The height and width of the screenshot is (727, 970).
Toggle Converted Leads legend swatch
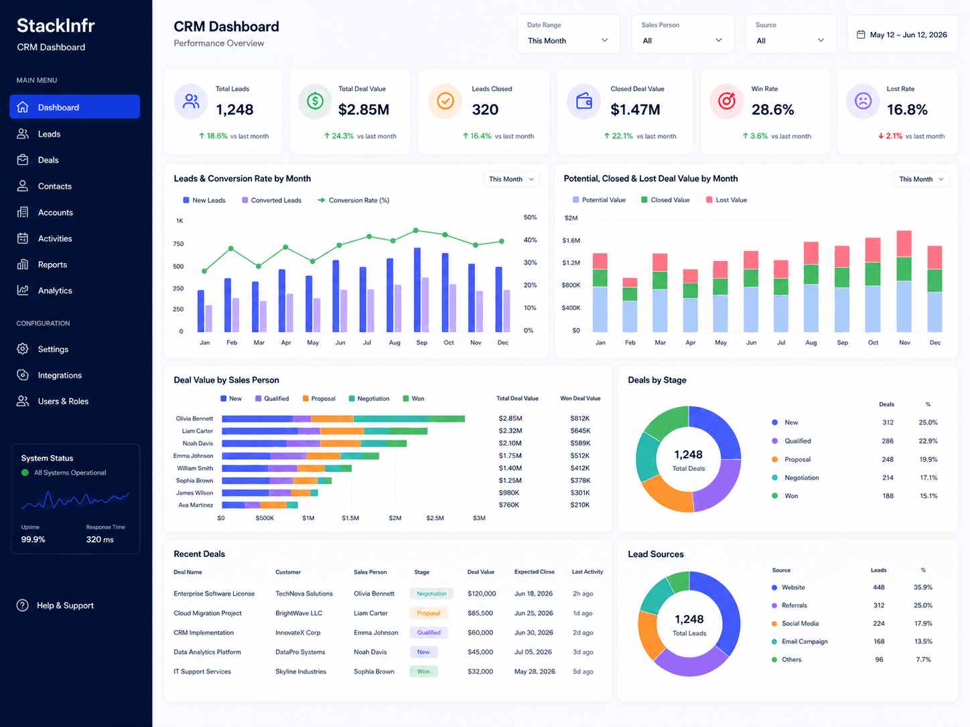pyautogui.click(x=245, y=200)
